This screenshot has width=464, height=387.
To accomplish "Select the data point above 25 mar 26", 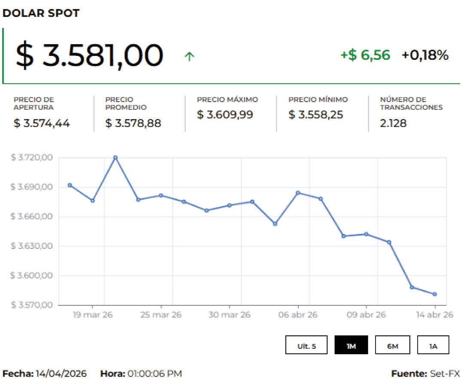I will 161,195.
